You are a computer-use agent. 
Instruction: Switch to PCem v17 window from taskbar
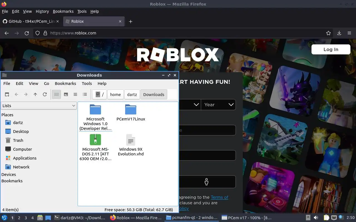pos(247,218)
